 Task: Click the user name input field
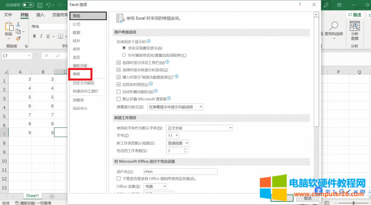[180, 172]
